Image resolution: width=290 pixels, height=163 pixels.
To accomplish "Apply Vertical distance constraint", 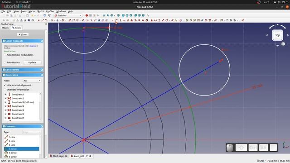I will point(159,20).
